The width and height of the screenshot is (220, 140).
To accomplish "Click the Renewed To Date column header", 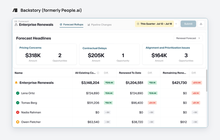I will point(130,73).
